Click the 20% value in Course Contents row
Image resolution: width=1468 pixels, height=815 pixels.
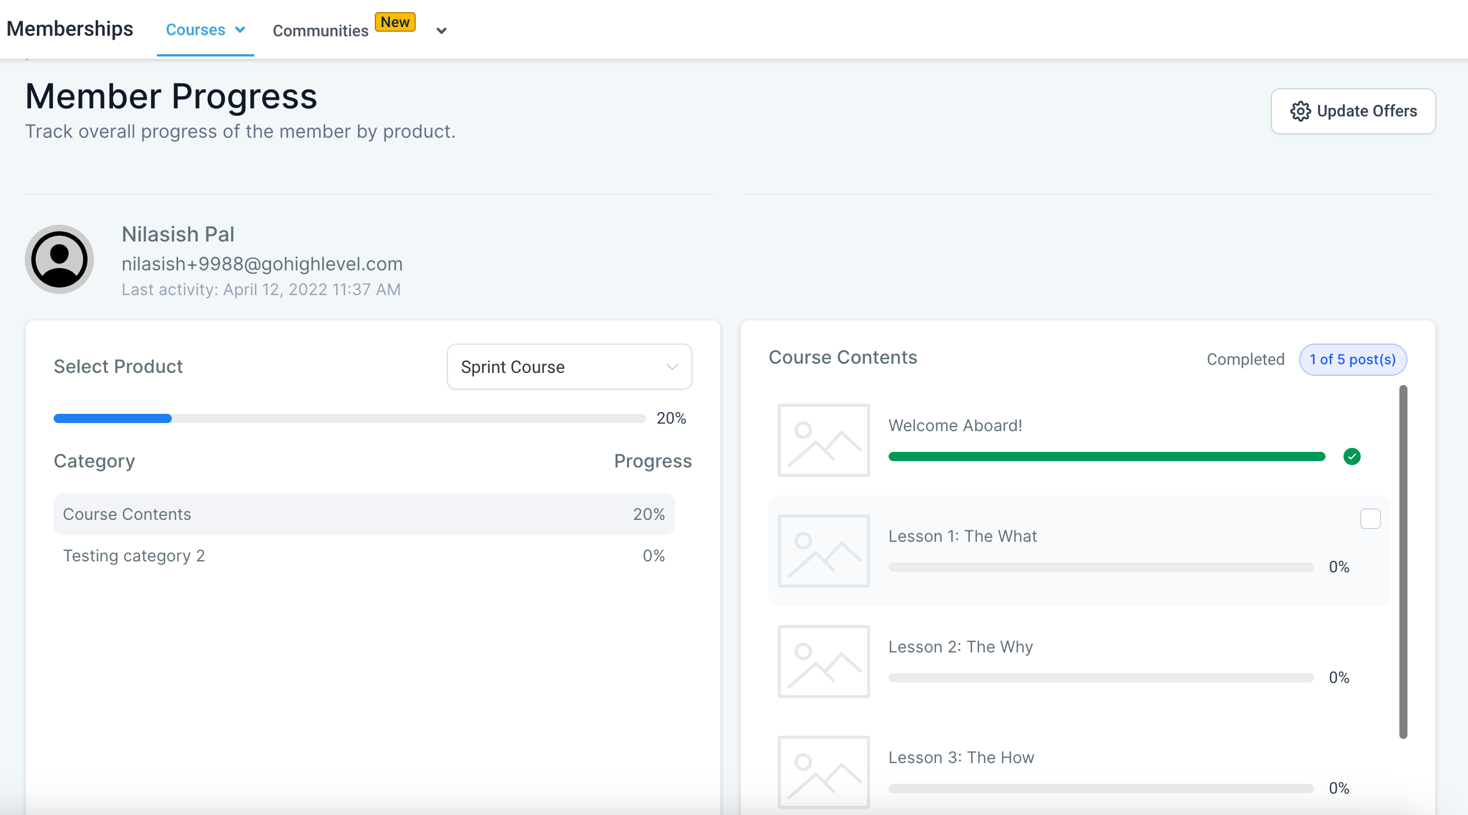649,514
